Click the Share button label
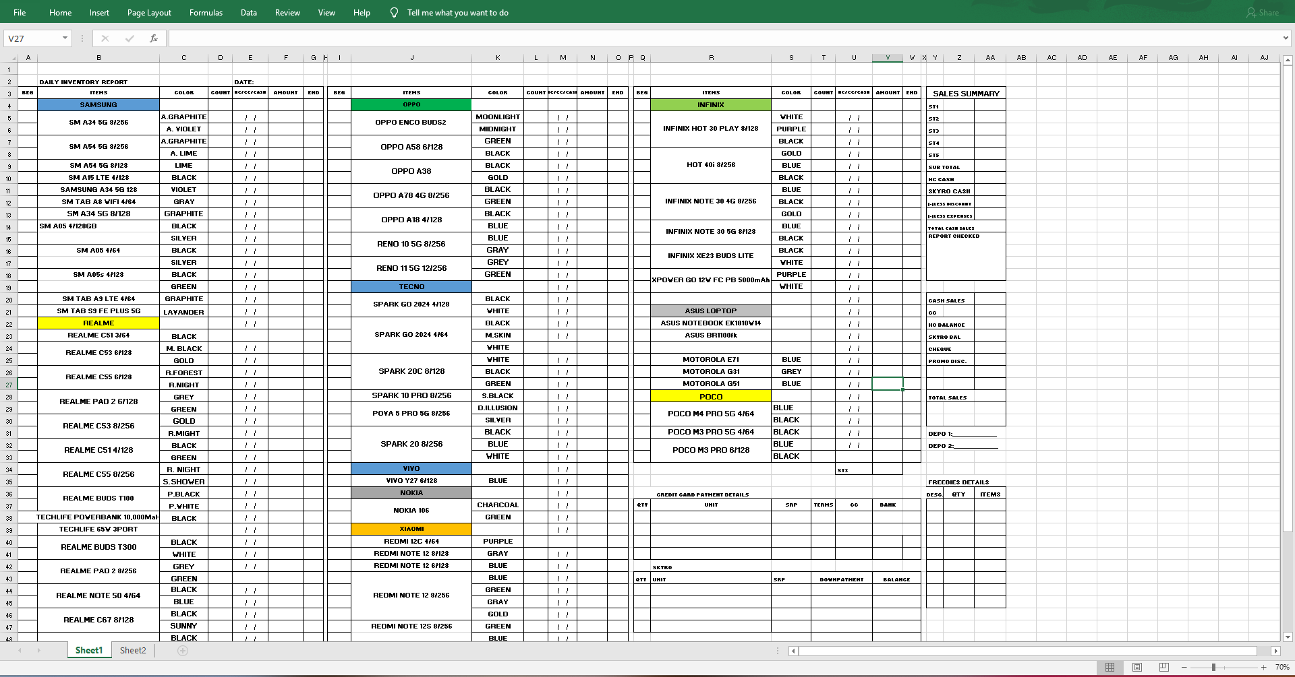 coord(1269,13)
